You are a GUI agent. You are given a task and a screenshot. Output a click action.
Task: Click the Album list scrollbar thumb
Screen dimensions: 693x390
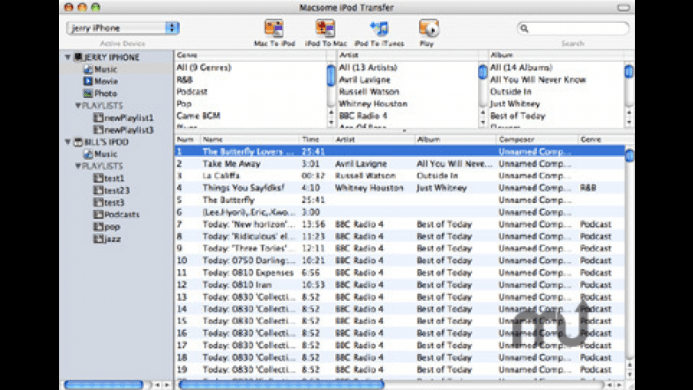click(x=629, y=71)
